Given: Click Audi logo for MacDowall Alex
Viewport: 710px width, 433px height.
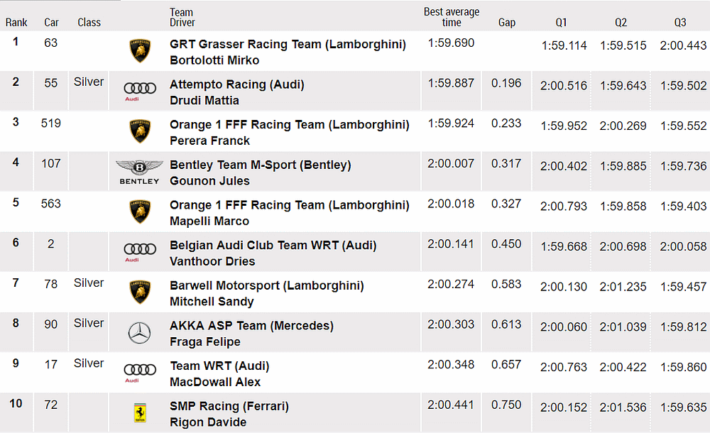Looking at the screenshot, I should pos(140,372).
